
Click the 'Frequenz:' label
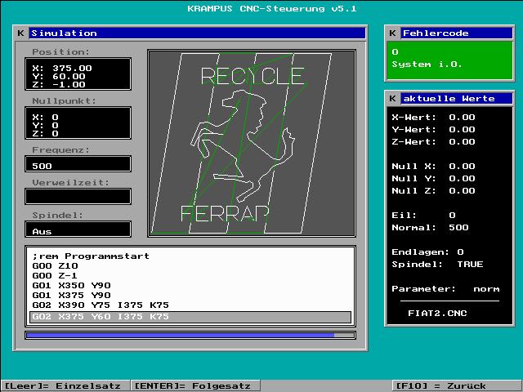click(61, 150)
